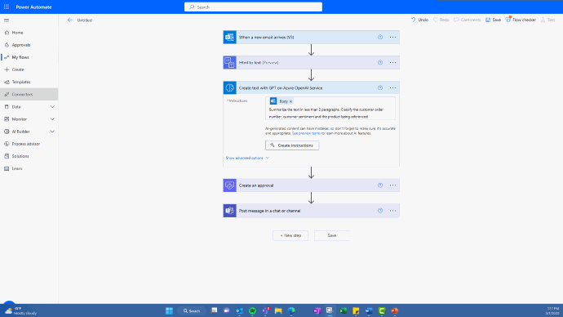The width and height of the screenshot is (563, 317).
Task: Open more options for Post message step
Action: pos(392,211)
